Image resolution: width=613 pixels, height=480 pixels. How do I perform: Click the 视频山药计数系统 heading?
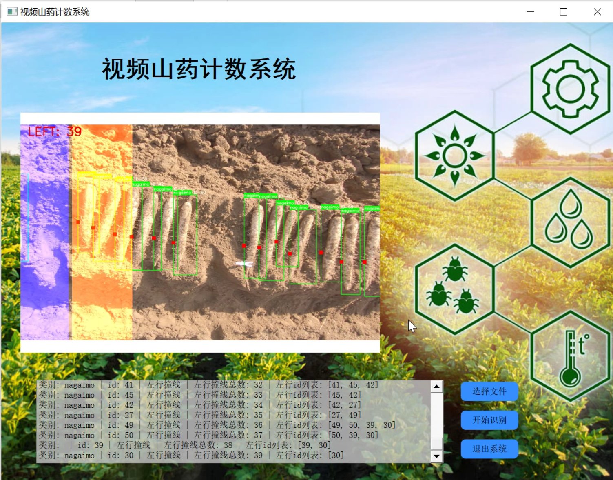(x=199, y=69)
